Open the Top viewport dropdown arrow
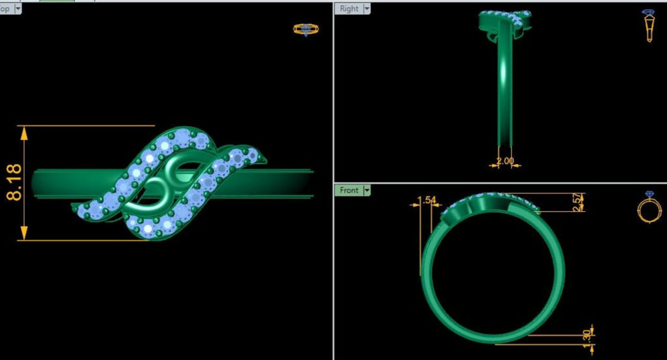This screenshot has width=667, height=360. click(18, 8)
